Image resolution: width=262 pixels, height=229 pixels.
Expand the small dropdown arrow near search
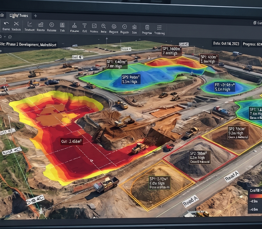(x=5, y=37)
